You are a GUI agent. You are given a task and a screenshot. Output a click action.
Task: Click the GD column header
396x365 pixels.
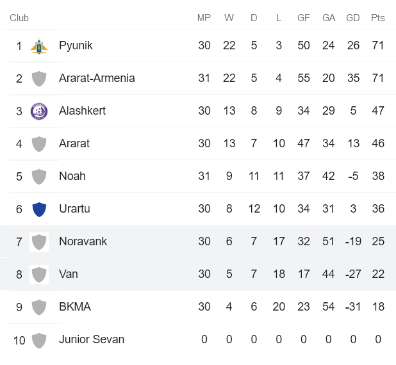(x=352, y=18)
